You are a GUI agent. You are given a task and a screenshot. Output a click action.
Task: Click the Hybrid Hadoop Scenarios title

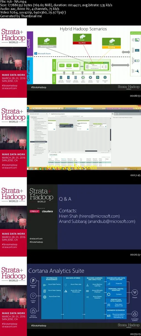[84, 28]
